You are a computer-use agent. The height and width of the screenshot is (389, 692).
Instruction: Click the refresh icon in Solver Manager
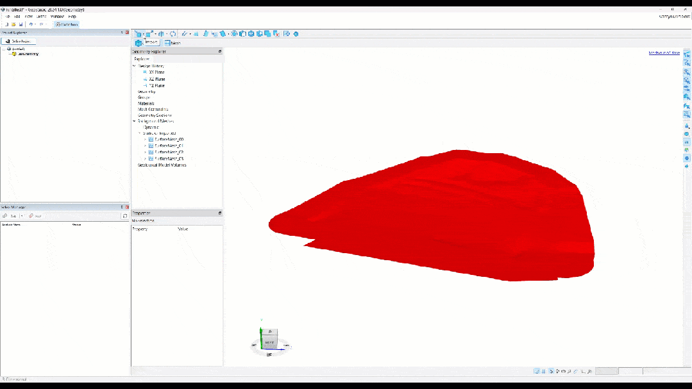coord(124,216)
